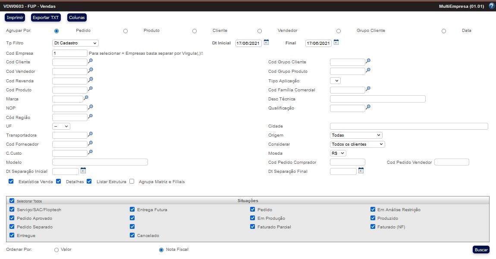Uncheck the Cancelado situation checkbox

point(132,235)
